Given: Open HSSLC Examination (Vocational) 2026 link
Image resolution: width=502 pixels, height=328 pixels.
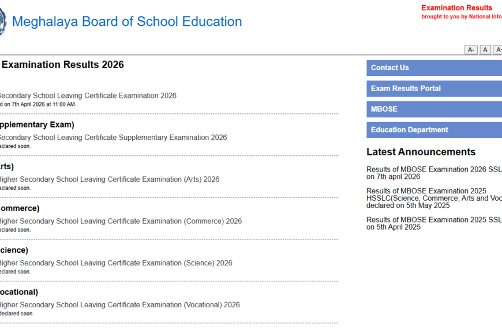Looking at the screenshot, I should 120,305.
